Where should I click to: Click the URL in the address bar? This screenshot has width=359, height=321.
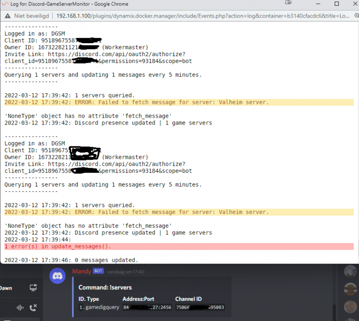203,16
